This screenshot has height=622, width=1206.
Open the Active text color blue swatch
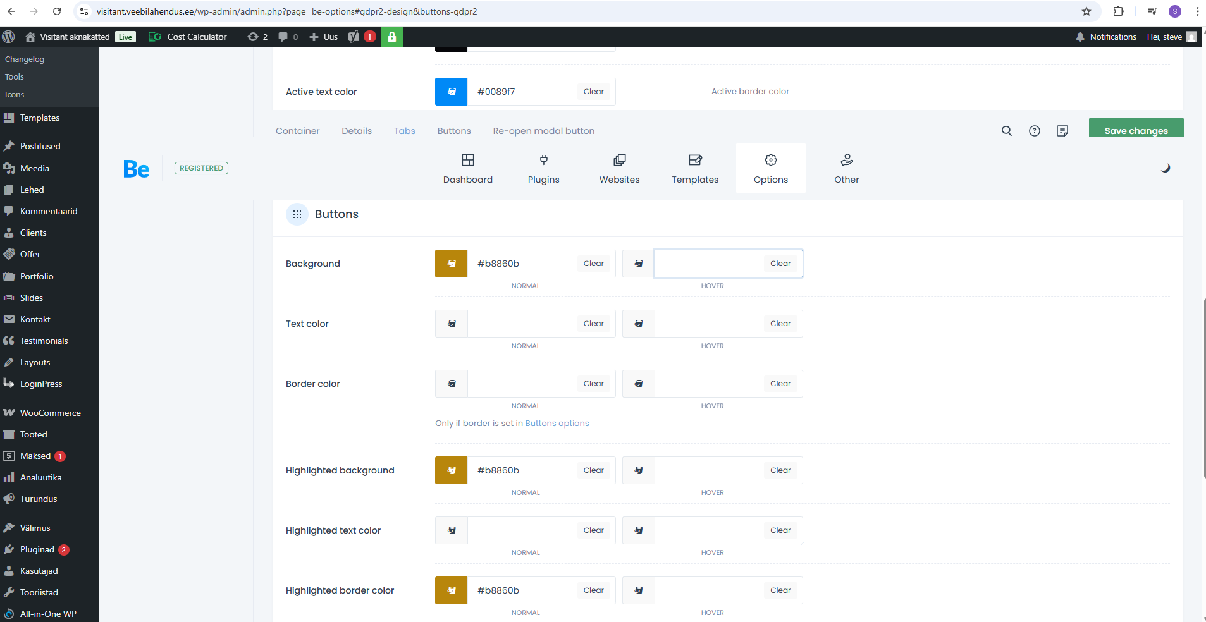[451, 92]
